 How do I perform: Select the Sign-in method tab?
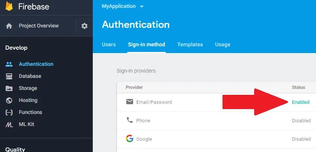(x=146, y=44)
